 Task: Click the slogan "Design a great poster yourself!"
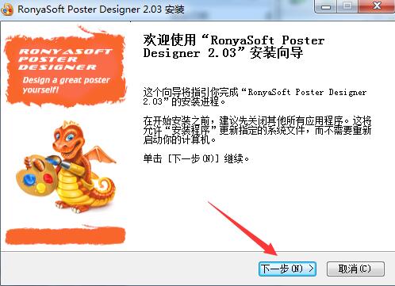pyautogui.click(x=66, y=85)
